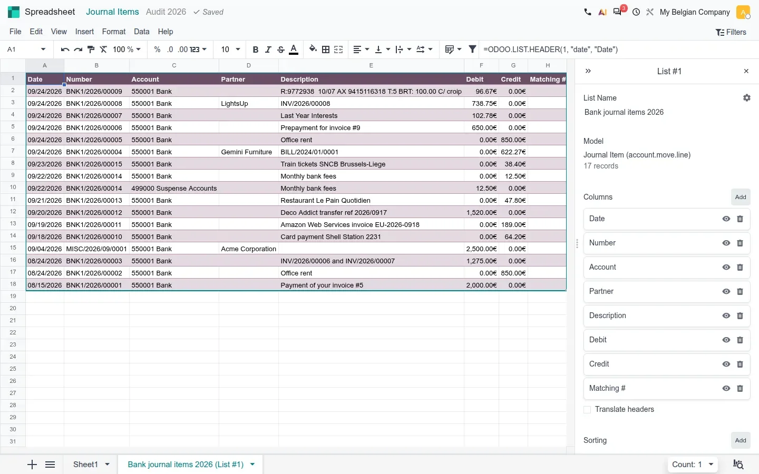Open the activities clock icon
759x474 pixels.
coord(636,12)
